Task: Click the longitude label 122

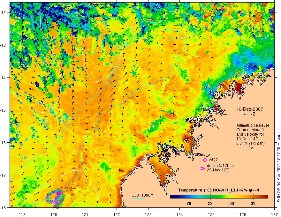Action: 117,214
